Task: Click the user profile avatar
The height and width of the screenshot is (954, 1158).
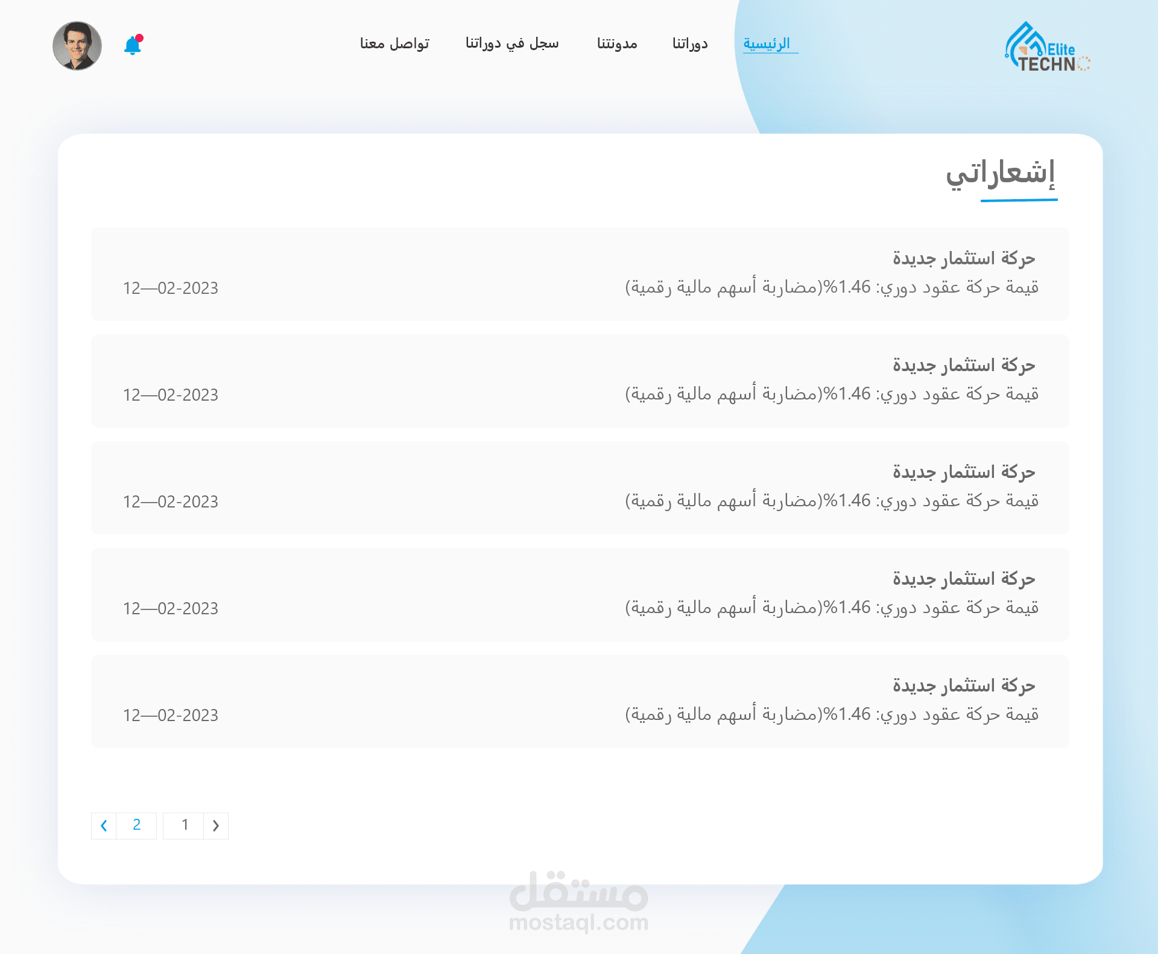Action: pos(77,46)
